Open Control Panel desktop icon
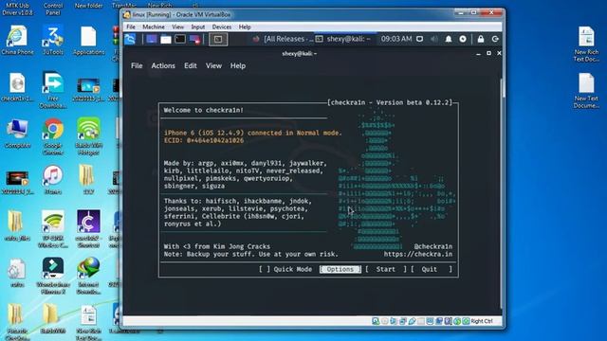 (x=53, y=9)
